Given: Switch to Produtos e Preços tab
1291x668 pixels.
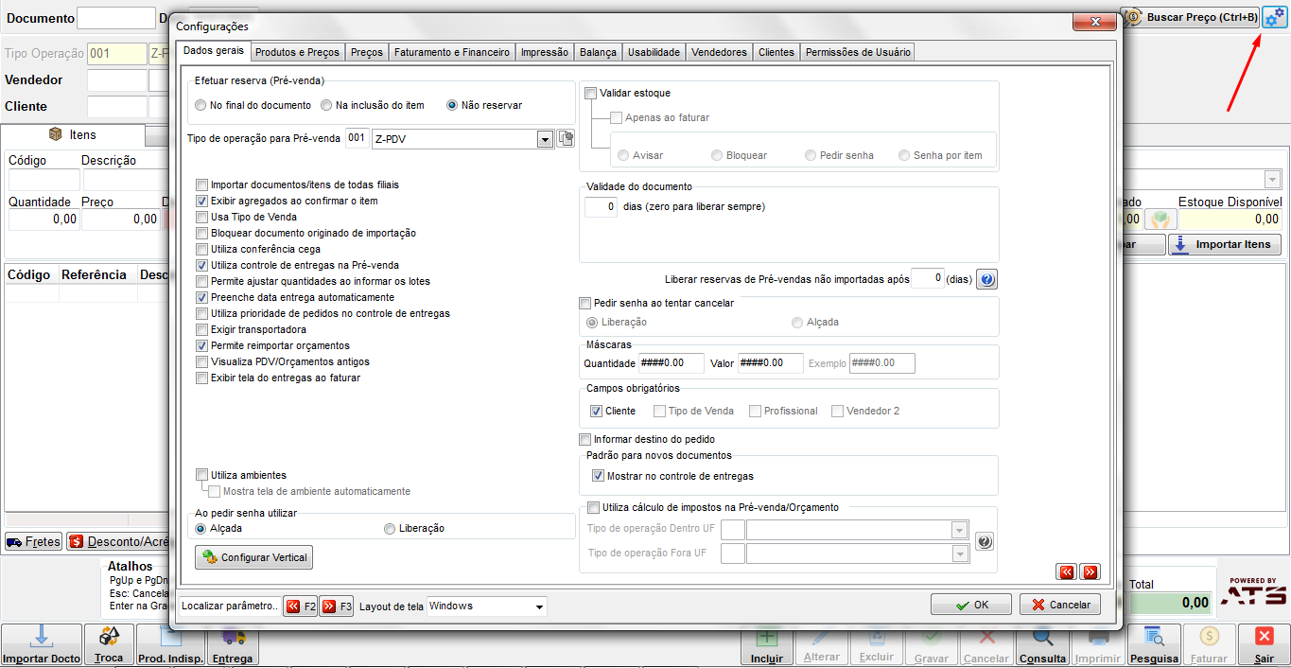Looking at the screenshot, I should tap(297, 53).
